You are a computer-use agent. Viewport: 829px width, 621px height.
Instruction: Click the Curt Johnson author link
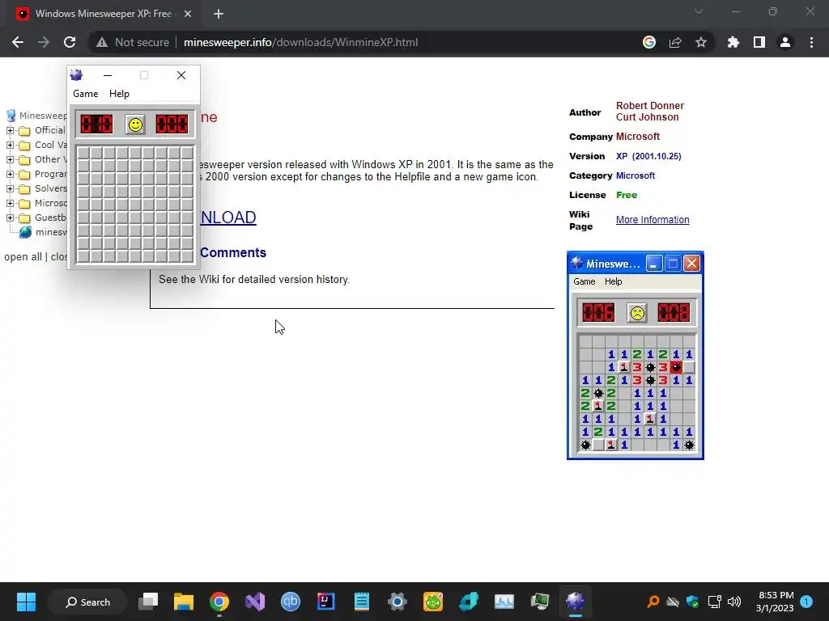coord(647,117)
